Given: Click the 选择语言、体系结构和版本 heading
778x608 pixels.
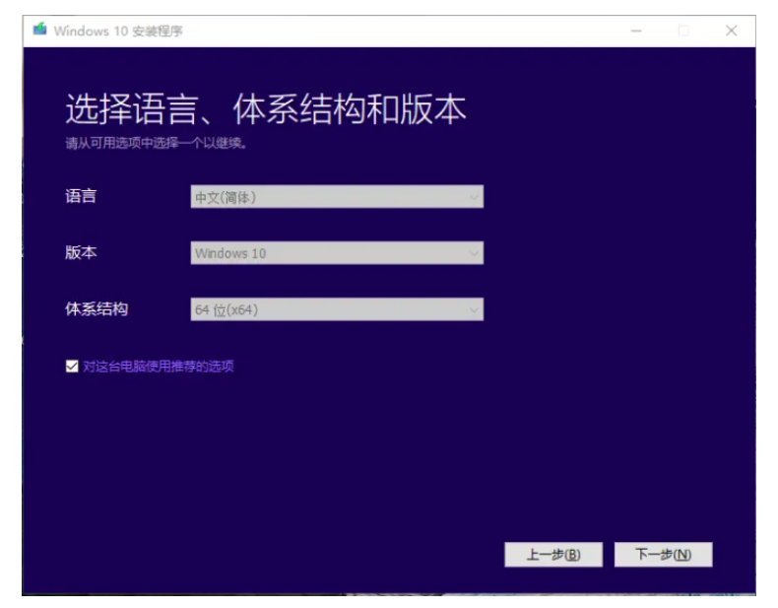Looking at the screenshot, I should point(266,109).
